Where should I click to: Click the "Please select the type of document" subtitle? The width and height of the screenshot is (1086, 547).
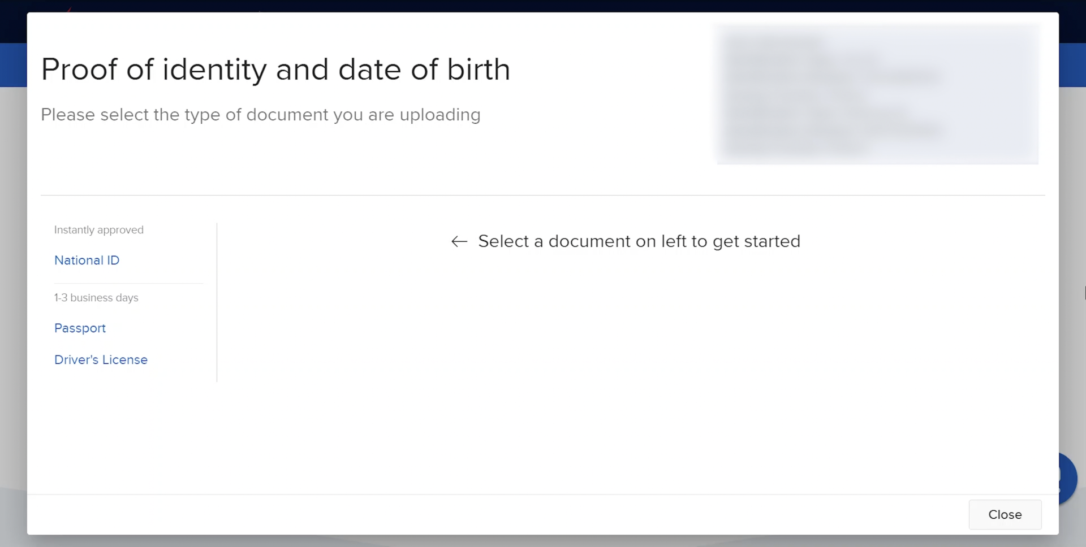tap(260, 115)
